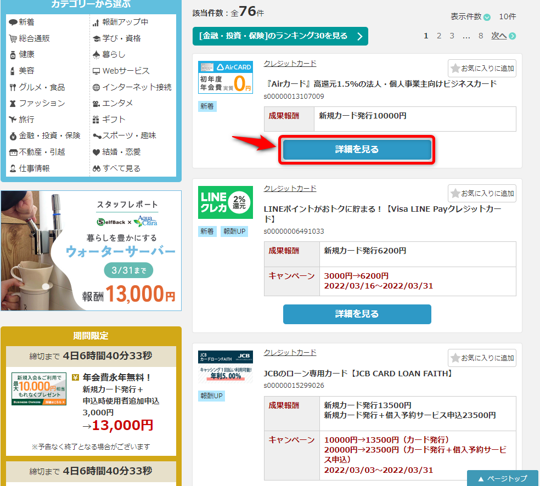The height and width of the screenshot is (486, 540).
Task: Open クレジットカード link above LINE Pay card
Action: point(290,188)
